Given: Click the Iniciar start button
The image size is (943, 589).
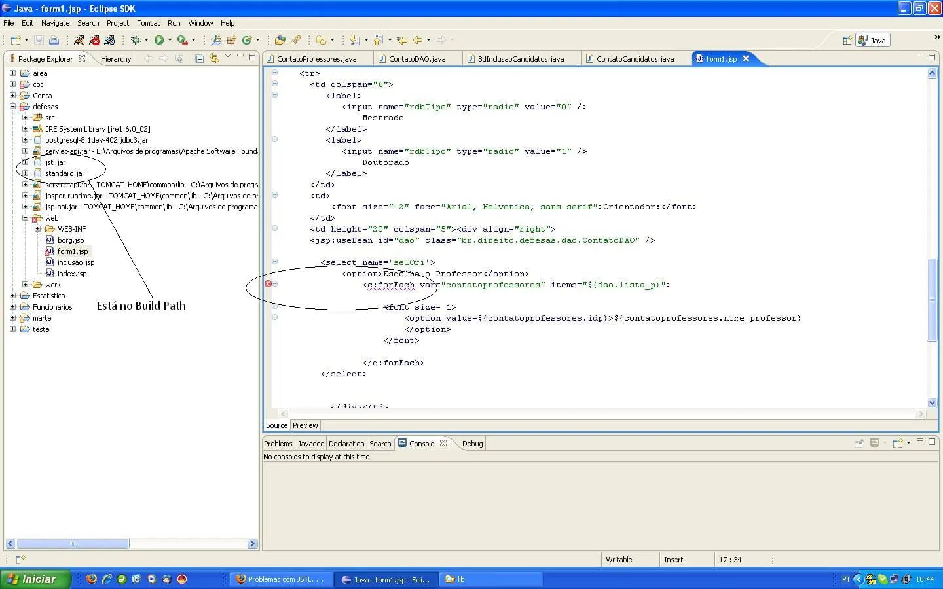Looking at the screenshot, I should (x=33, y=579).
